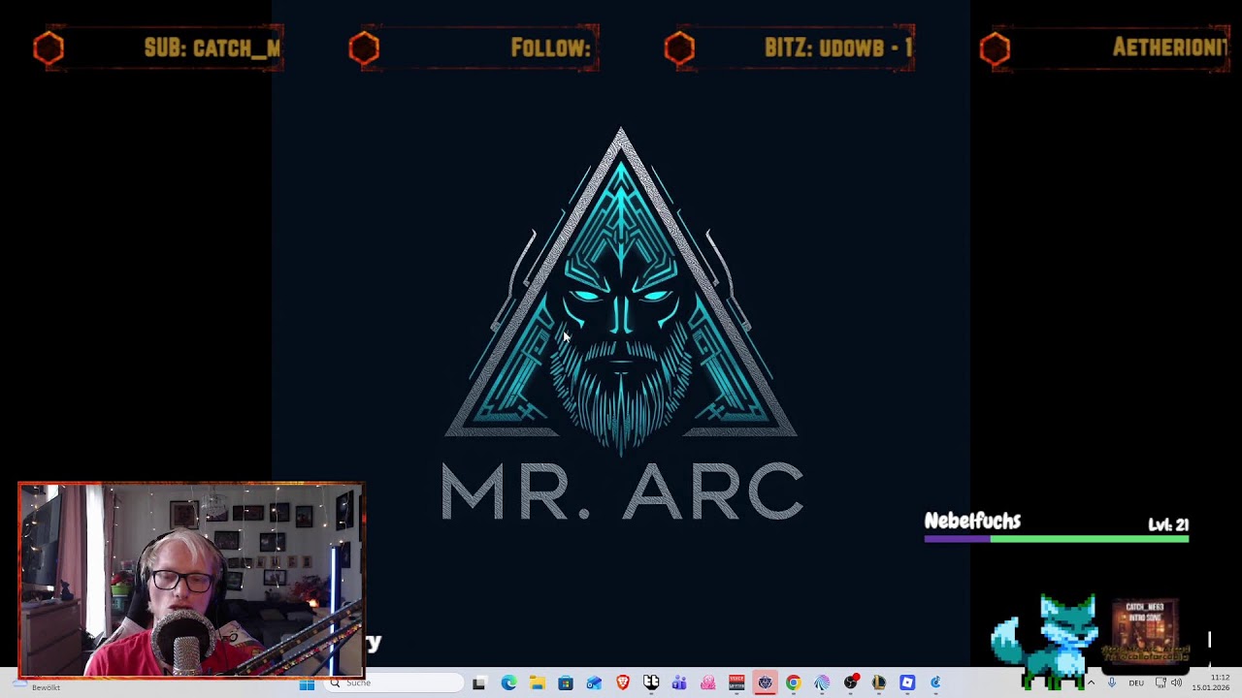
Task: Launch Google Chrome from the taskbar
Action: point(794,683)
